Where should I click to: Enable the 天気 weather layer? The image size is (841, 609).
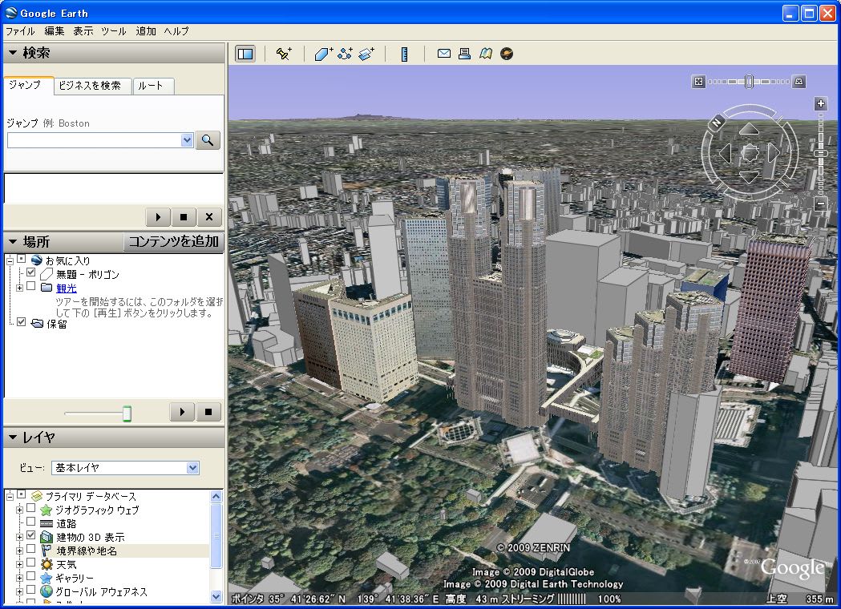coord(31,563)
